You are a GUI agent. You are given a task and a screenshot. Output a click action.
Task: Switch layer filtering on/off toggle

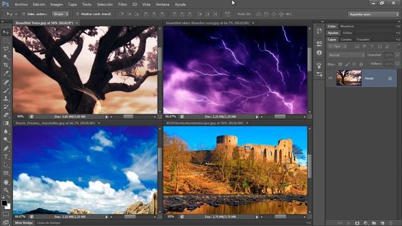(398, 46)
